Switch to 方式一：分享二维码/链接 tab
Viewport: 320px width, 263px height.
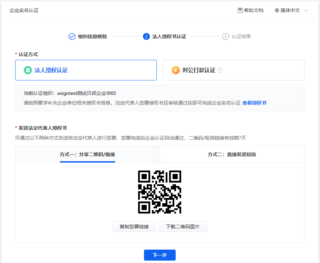[x=87, y=154]
